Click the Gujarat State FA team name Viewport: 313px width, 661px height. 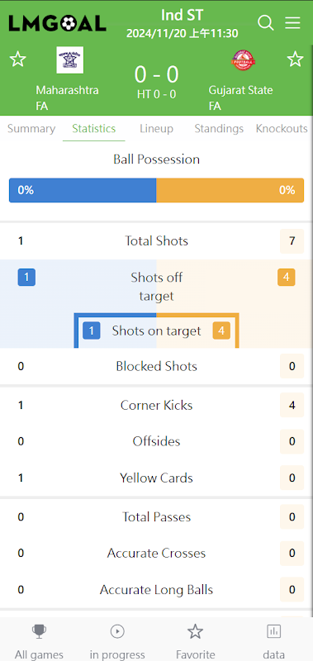[x=240, y=98]
